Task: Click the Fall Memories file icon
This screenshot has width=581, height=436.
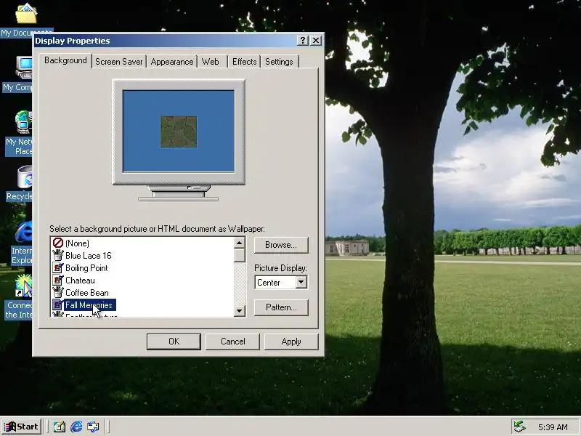Action: coord(58,304)
